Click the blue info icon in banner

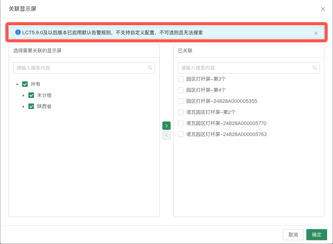pos(18,33)
